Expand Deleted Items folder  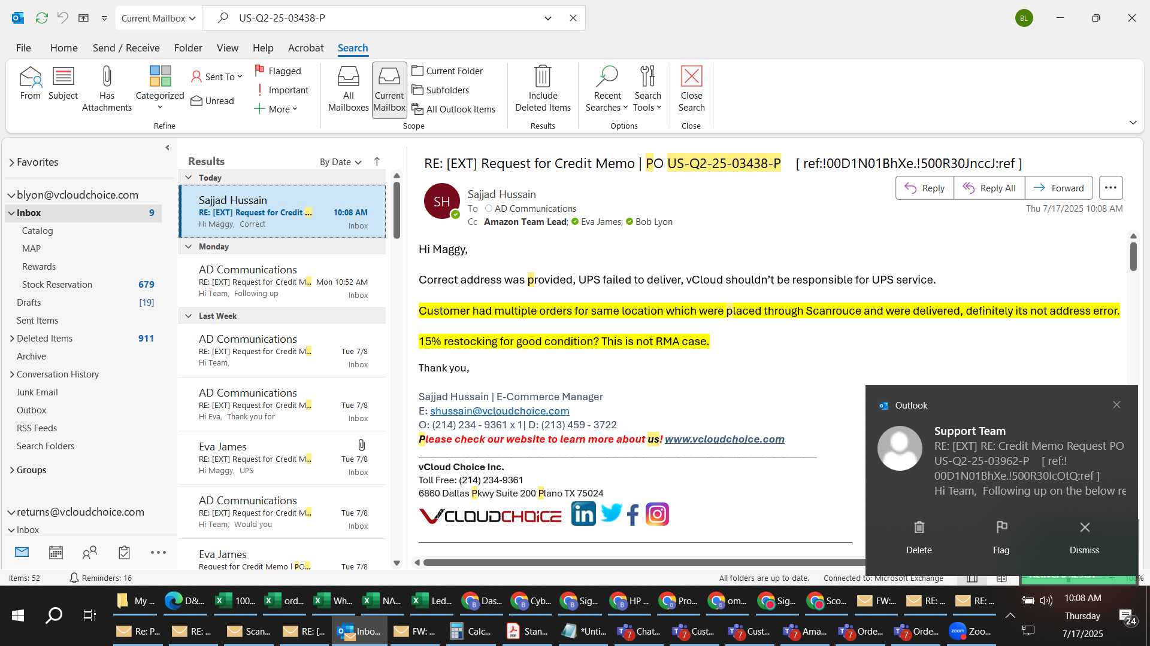pos(12,339)
